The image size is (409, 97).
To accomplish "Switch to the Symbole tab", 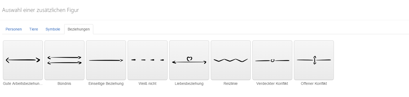I will (x=53, y=29).
